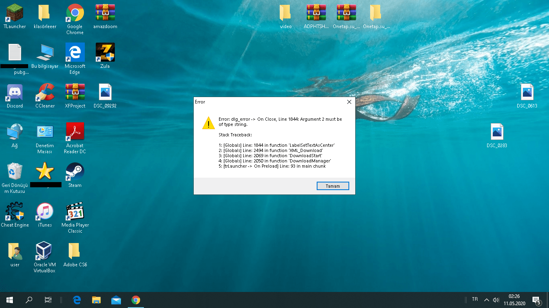The image size is (549, 308).
Task: Click traceback line mentioning 'DownloadManager'
Action: [x=275, y=161]
